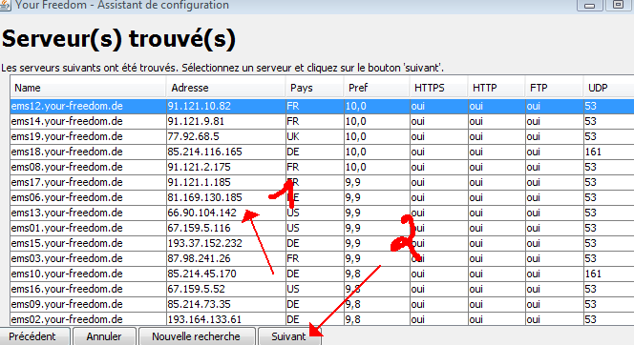This screenshot has height=345, width=634.
Task: Click the Annuler button
Action: tap(104, 336)
